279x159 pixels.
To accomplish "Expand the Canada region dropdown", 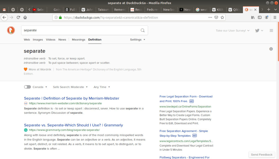I will [40, 87].
